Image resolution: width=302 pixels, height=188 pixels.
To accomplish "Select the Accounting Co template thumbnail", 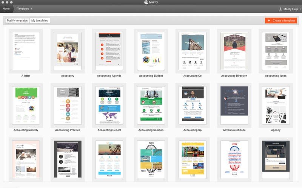I will (x=193, y=51).
